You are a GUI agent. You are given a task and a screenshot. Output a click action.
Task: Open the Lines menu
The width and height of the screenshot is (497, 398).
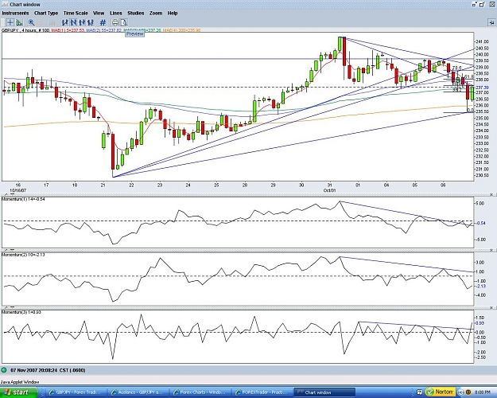point(115,14)
